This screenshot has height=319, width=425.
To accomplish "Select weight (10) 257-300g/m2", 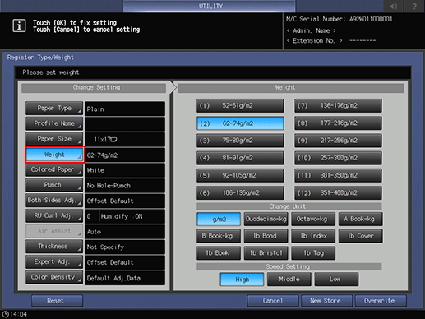I will pyautogui.click(x=338, y=158).
